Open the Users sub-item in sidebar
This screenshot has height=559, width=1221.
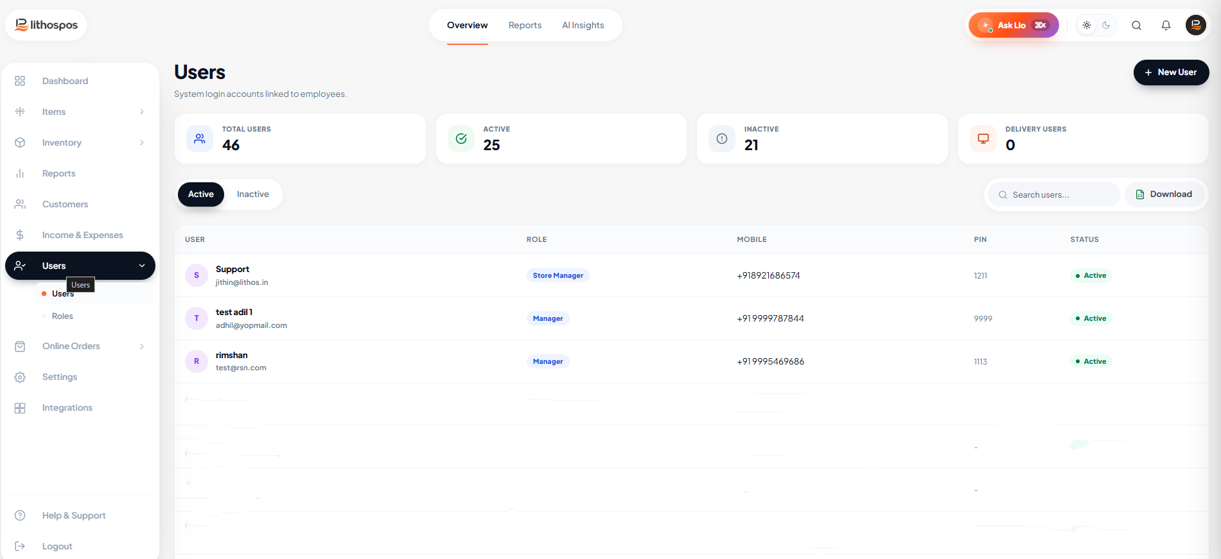[94, 294]
